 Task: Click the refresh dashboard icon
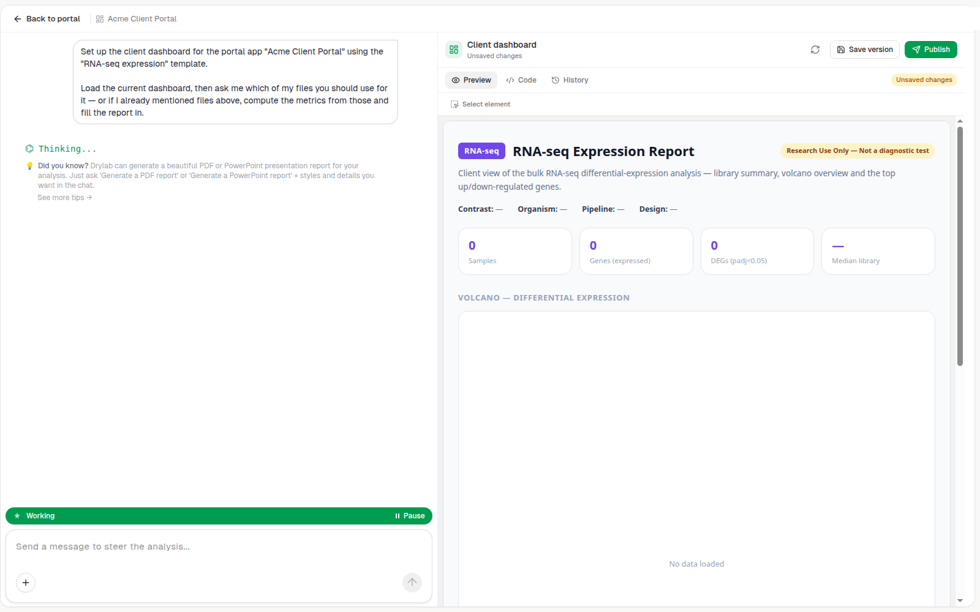tap(815, 50)
